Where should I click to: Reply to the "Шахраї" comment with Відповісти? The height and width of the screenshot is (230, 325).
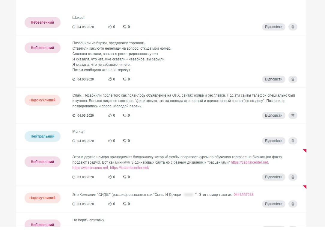click(x=274, y=27)
